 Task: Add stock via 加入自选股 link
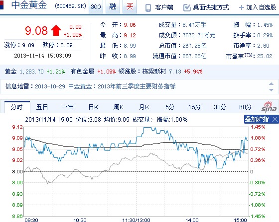click(261, 7)
